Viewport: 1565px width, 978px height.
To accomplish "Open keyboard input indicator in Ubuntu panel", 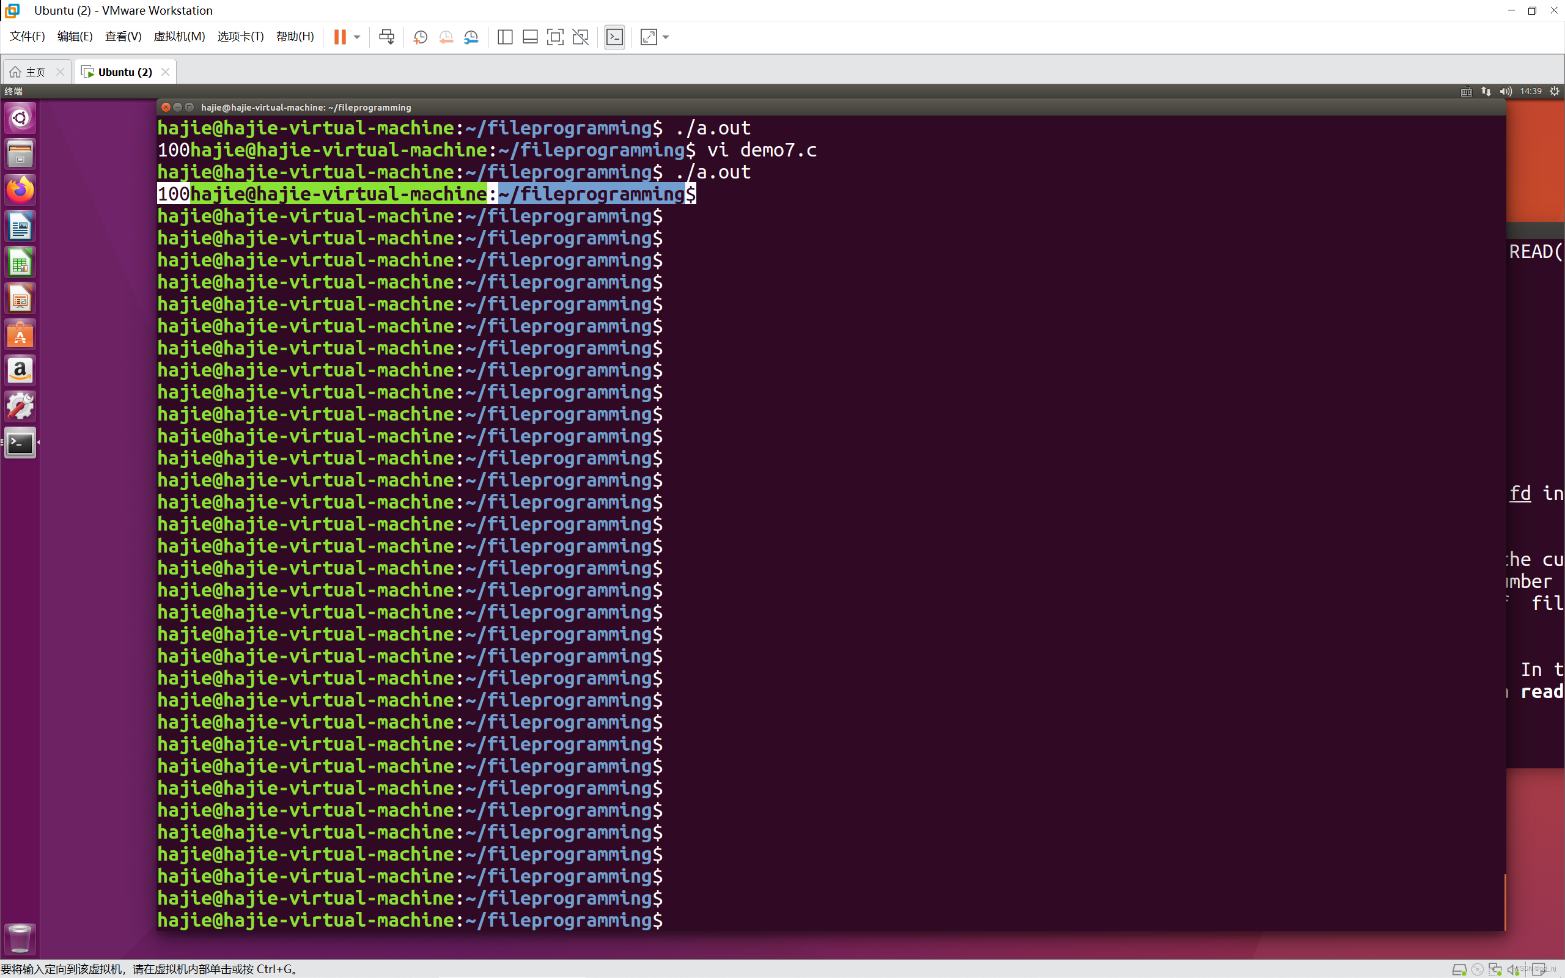I will pos(1466,91).
